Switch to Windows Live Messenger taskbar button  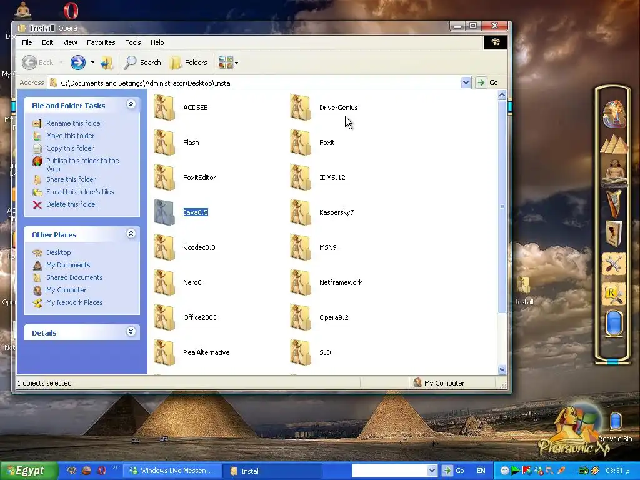[x=172, y=471]
